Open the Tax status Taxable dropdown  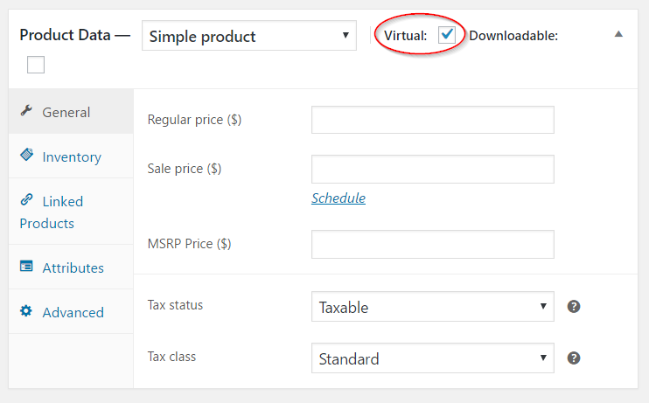(433, 307)
